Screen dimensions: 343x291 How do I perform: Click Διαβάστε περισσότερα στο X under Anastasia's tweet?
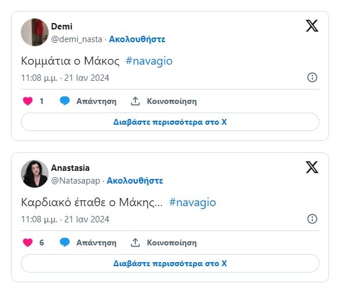pos(170,263)
